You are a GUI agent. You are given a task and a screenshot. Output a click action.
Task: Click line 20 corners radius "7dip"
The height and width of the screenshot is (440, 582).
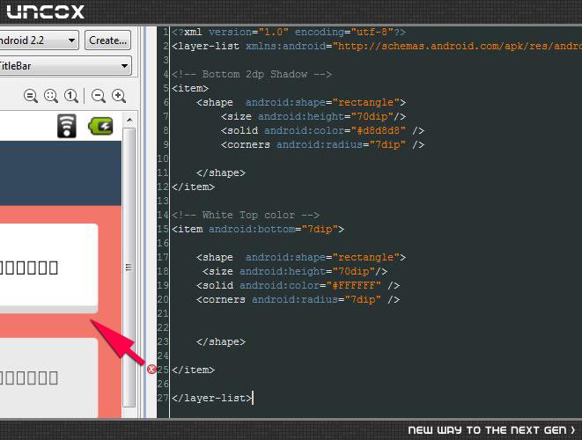tap(298, 300)
